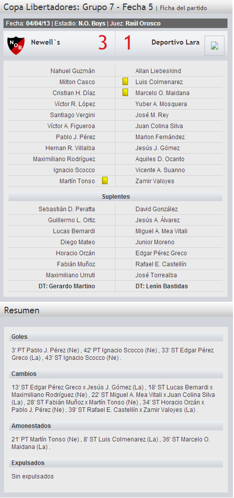Click referee name Raúl Orosco
This screenshot has width=234, height=498.
click(143, 24)
